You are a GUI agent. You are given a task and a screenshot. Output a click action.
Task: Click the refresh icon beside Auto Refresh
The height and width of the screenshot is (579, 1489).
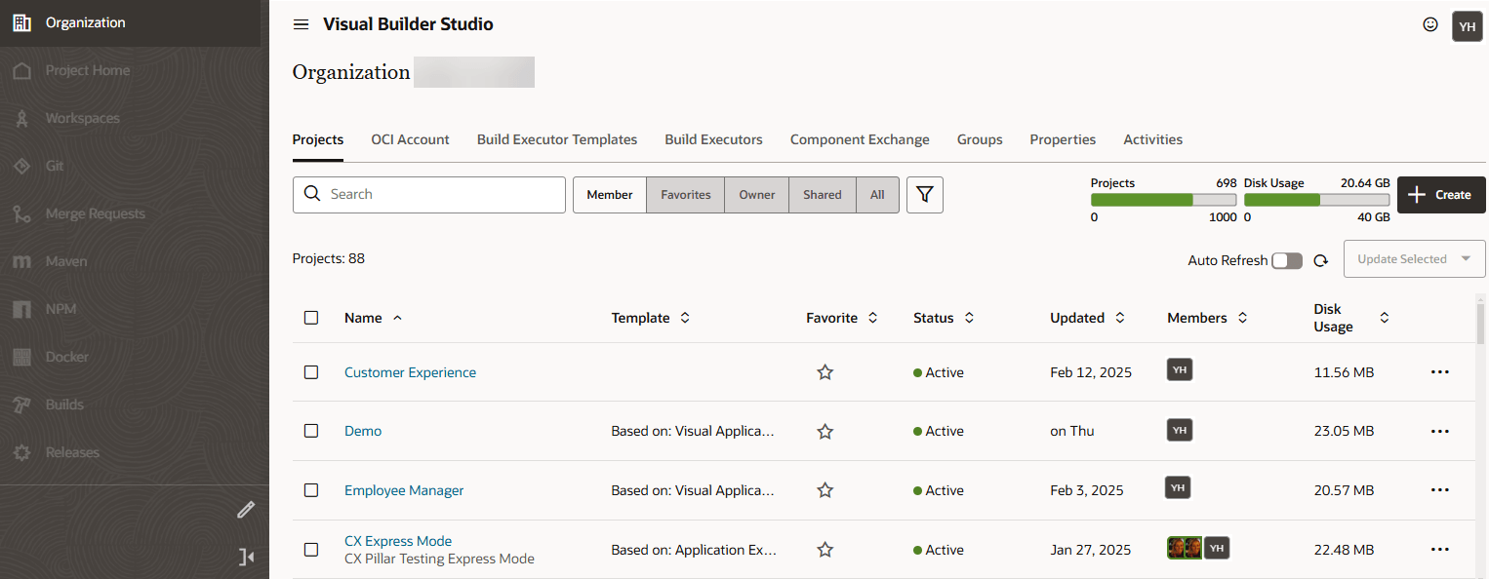tap(1320, 260)
